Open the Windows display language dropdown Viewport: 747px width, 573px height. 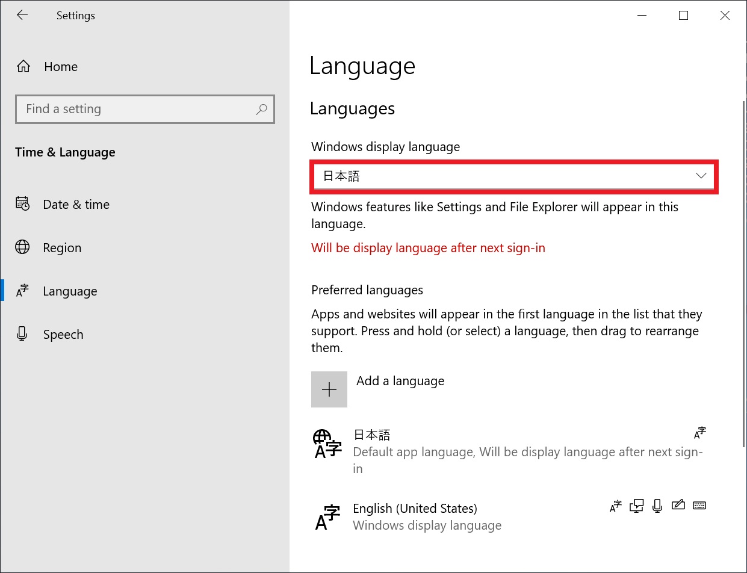pos(515,176)
